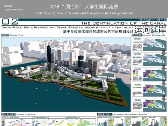Click the Chinese subtitle "基于多位催化理论的城市公共空间规划设计"
The height and width of the screenshot is (126, 168).
coord(98,31)
